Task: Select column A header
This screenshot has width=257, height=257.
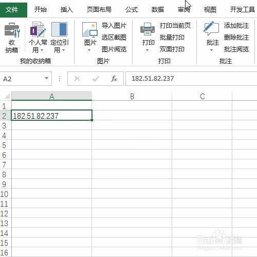Action: 51,96
